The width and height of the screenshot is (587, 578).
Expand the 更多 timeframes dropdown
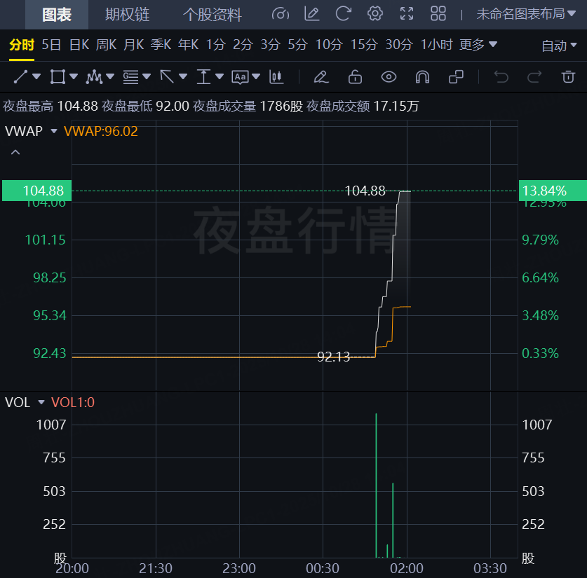point(478,45)
